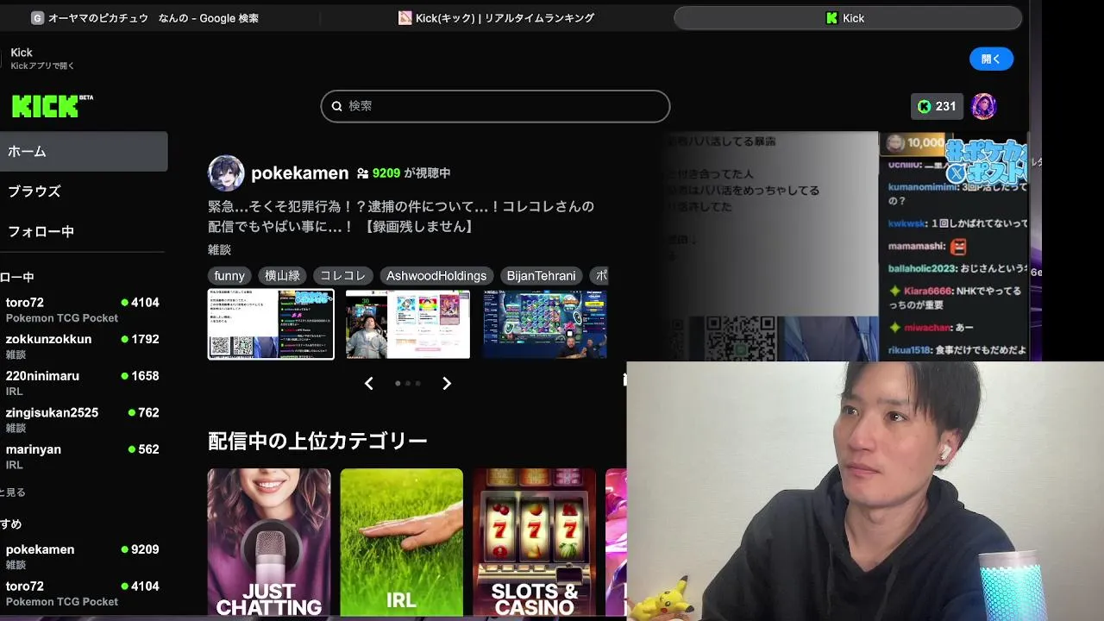The image size is (1104, 621).
Task: Click ballaholic2023 chat username
Action: [922, 268]
